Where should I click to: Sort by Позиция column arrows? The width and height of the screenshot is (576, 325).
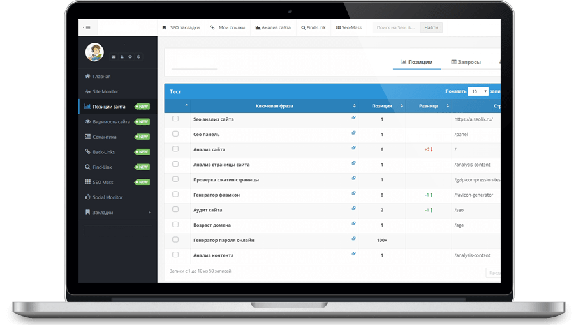(x=401, y=106)
